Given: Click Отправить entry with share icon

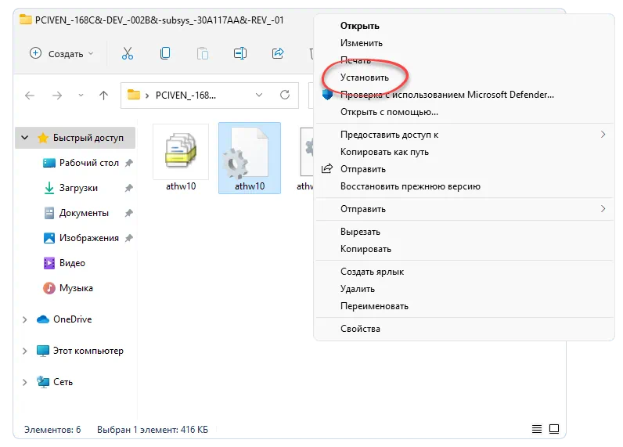Looking at the screenshot, I should (x=362, y=169).
